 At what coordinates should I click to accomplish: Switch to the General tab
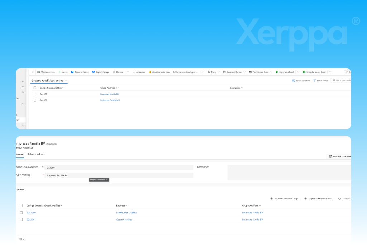tap(20, 154)
